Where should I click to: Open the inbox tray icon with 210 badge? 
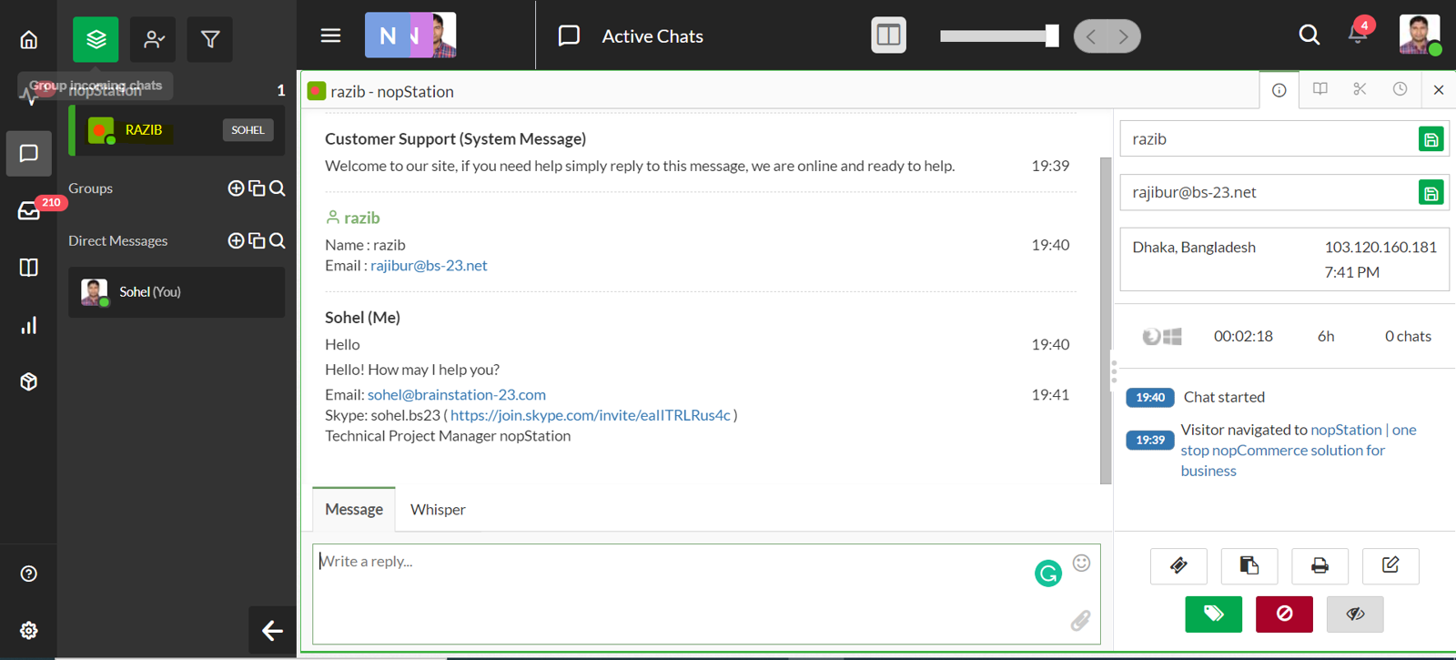pos(29,211)
